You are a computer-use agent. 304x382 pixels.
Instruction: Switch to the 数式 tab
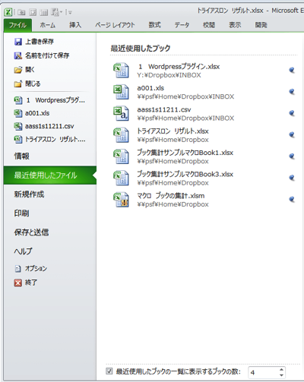pos(154,25)
